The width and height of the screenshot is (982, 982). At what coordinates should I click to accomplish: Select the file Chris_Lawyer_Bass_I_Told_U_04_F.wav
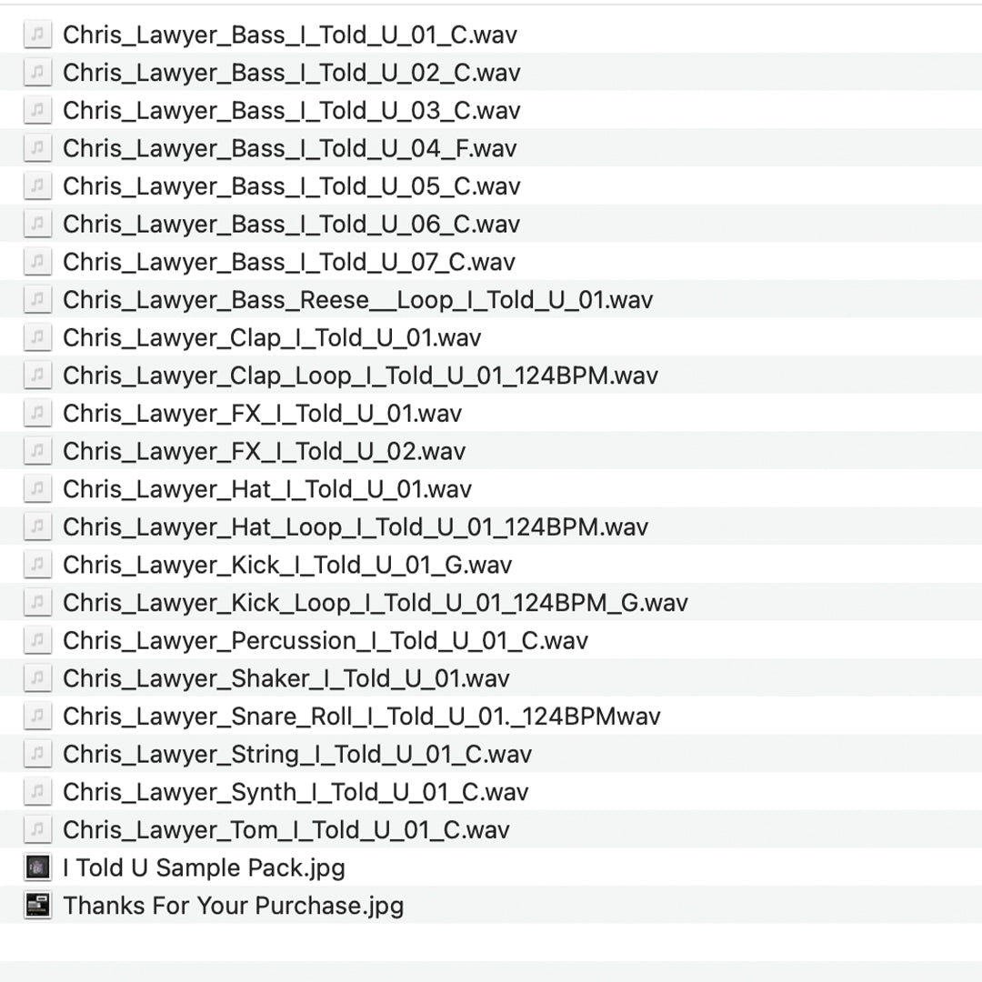289,148
